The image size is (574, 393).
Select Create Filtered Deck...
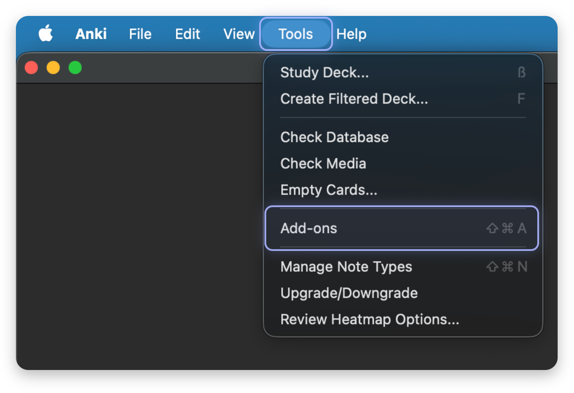[403, 99]
